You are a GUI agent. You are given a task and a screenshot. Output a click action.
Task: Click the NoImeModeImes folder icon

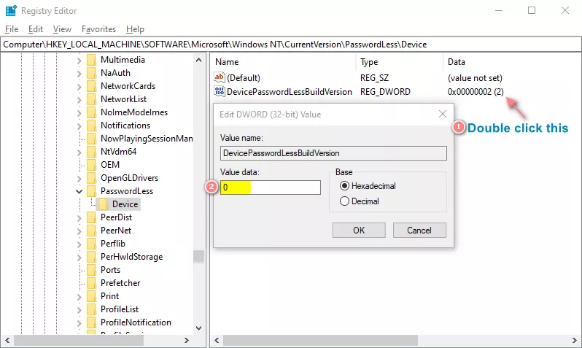[91, 112]
